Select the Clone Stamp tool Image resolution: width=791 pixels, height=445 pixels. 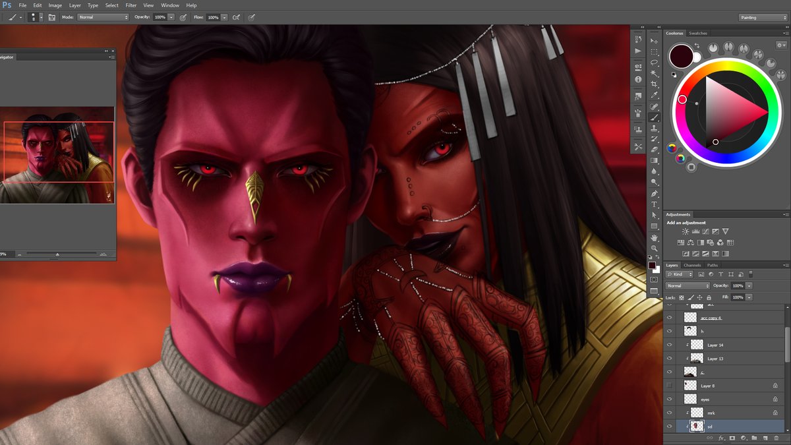[654, 128]
